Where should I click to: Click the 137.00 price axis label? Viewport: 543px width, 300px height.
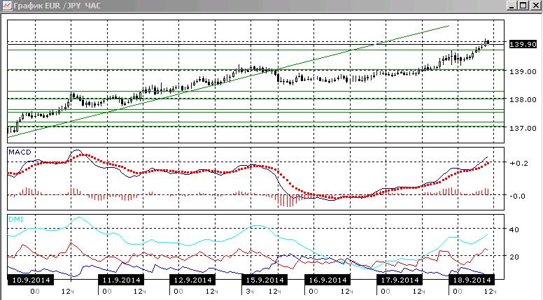click(x=523, y=128)
